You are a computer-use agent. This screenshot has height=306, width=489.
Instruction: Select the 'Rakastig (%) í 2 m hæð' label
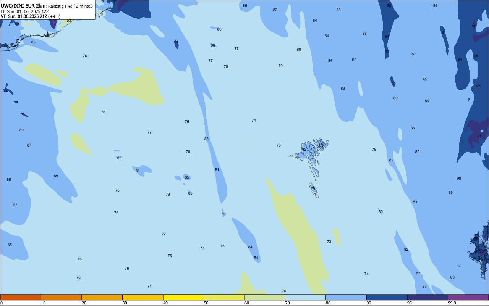tap(70, 6)
